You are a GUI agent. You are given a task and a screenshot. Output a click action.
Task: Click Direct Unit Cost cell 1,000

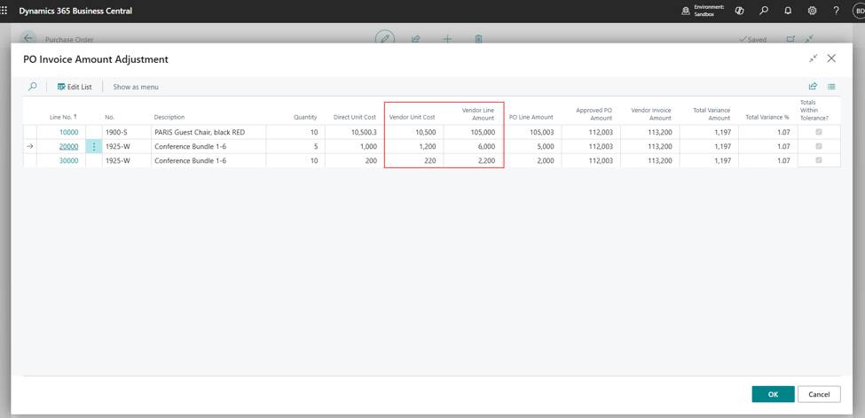(x=354, y=146)
